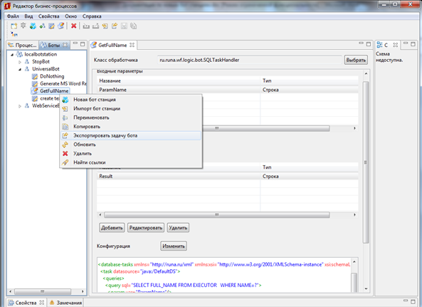Screen dimensions: 422x307
Task: Close the Боты view tab
Action: (65, 45)
